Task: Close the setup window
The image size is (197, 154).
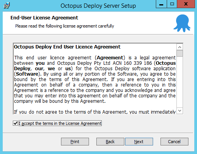Action: click(x=186, y=4)
